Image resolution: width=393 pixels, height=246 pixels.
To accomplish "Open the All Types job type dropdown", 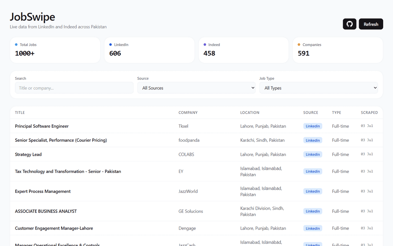I will [319, 88].
